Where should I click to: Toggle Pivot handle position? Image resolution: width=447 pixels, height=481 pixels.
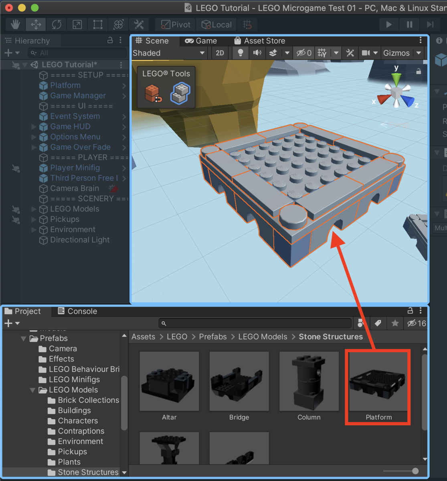coord(176,24)
